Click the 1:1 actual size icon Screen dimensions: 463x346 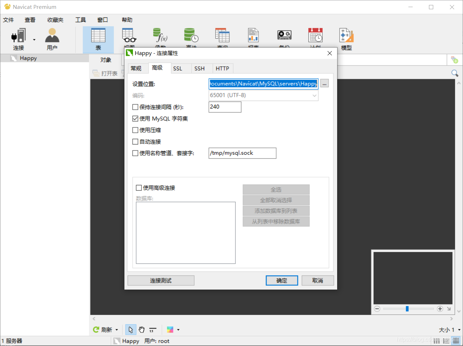(152, 330)
